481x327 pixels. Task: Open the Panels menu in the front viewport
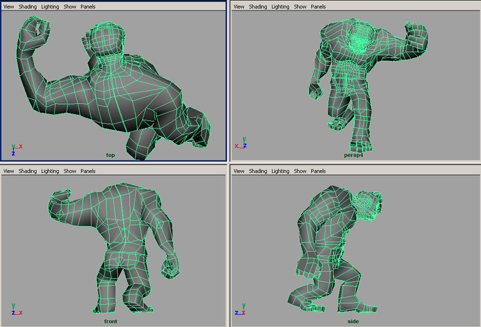point(88,171)
